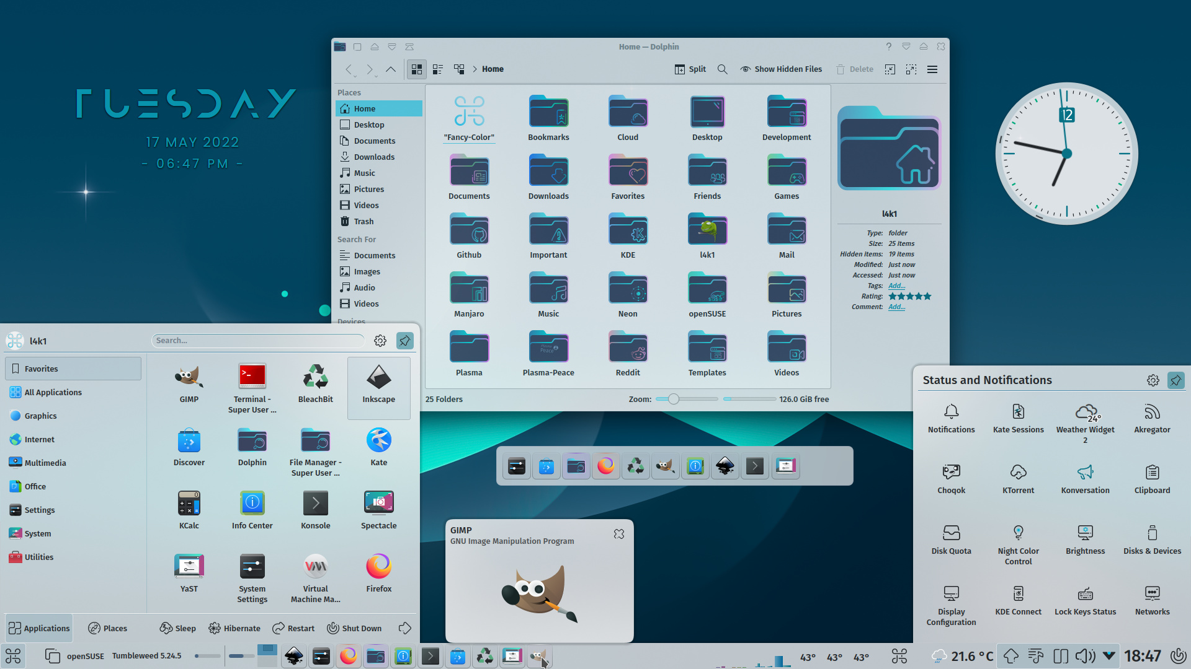Click the Add... link for Tags
This screenshot has height=669, width=1191.
[x=896, y=286]
